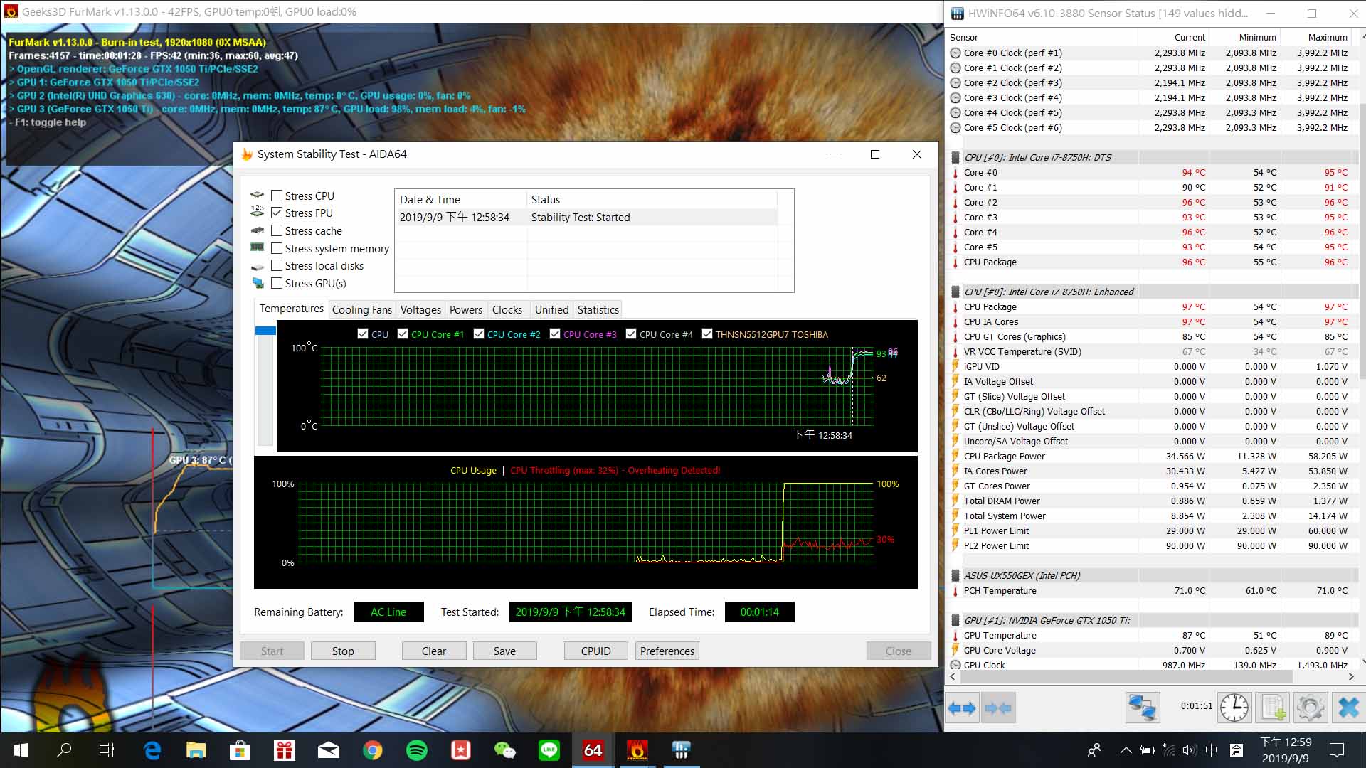Screen dimensions: 1366x768
Task: Toggle CPU Core #2 graph checkbox
Action: click(479, 334)
